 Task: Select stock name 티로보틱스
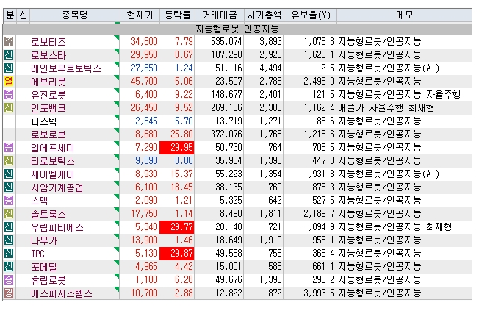pos(52,161)
